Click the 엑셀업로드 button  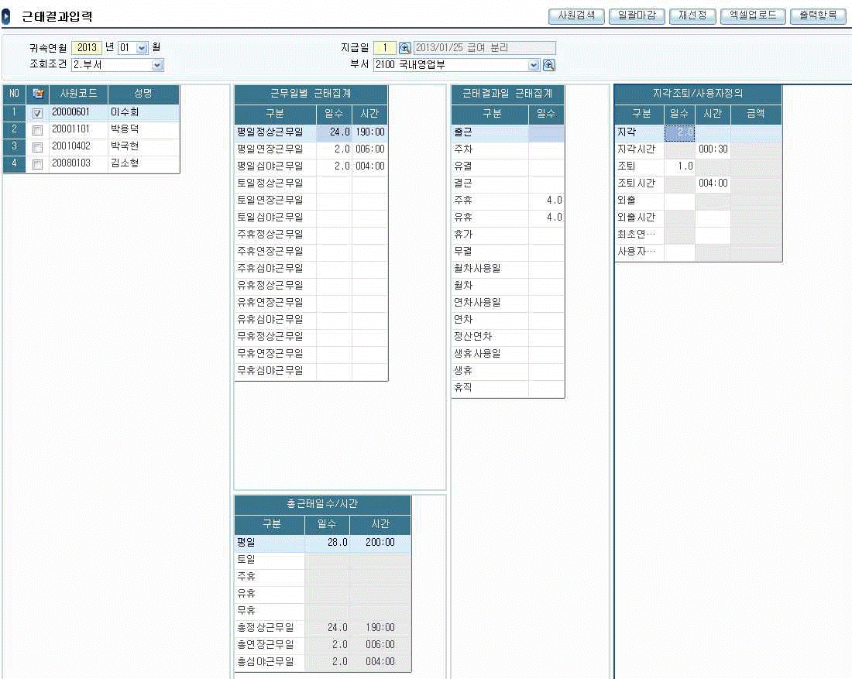click(x=753, y=16)
